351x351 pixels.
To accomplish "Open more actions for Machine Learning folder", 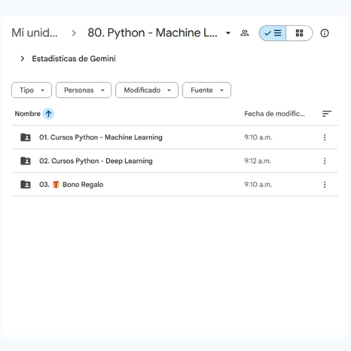I will click(x=325, y=137).
